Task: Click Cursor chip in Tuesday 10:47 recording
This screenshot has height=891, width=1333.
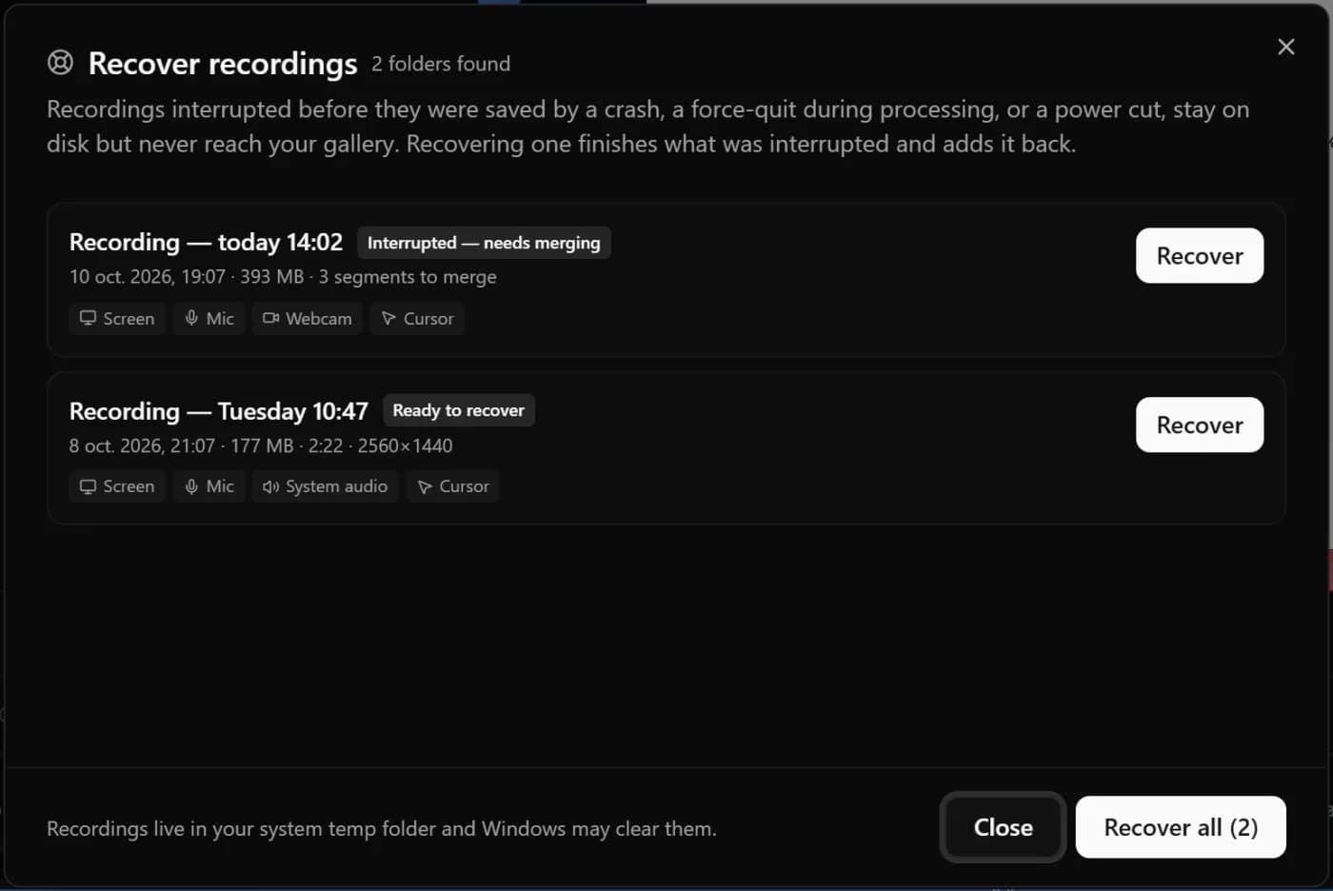Action: (x=453, y=486)
